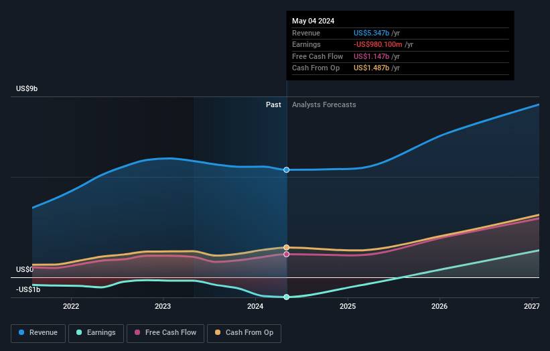Click the US$1.147b free cash flow value
The width and height of the screenshot is (550, 351).
click(371, 56)
